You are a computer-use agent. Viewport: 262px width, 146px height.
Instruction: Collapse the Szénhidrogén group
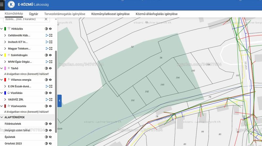coord(2,55)
